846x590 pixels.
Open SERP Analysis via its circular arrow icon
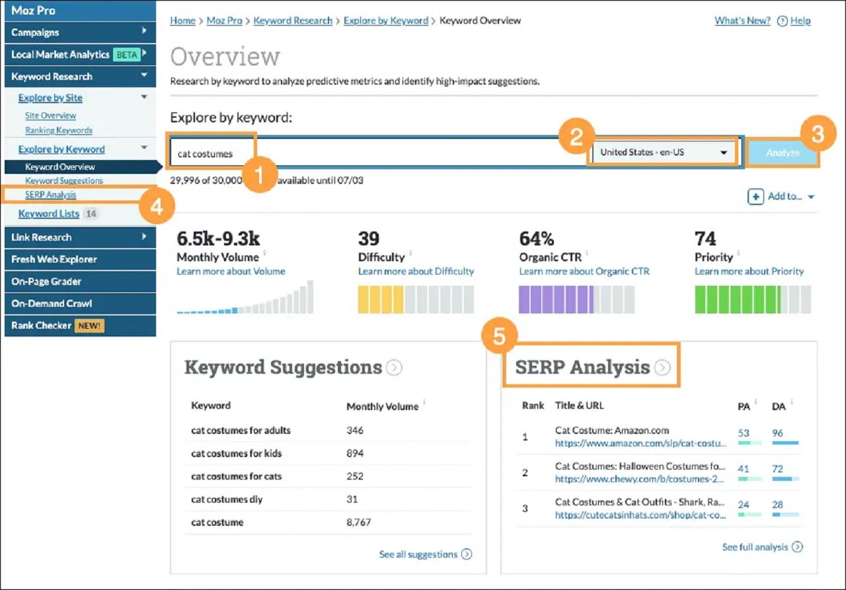662,368
